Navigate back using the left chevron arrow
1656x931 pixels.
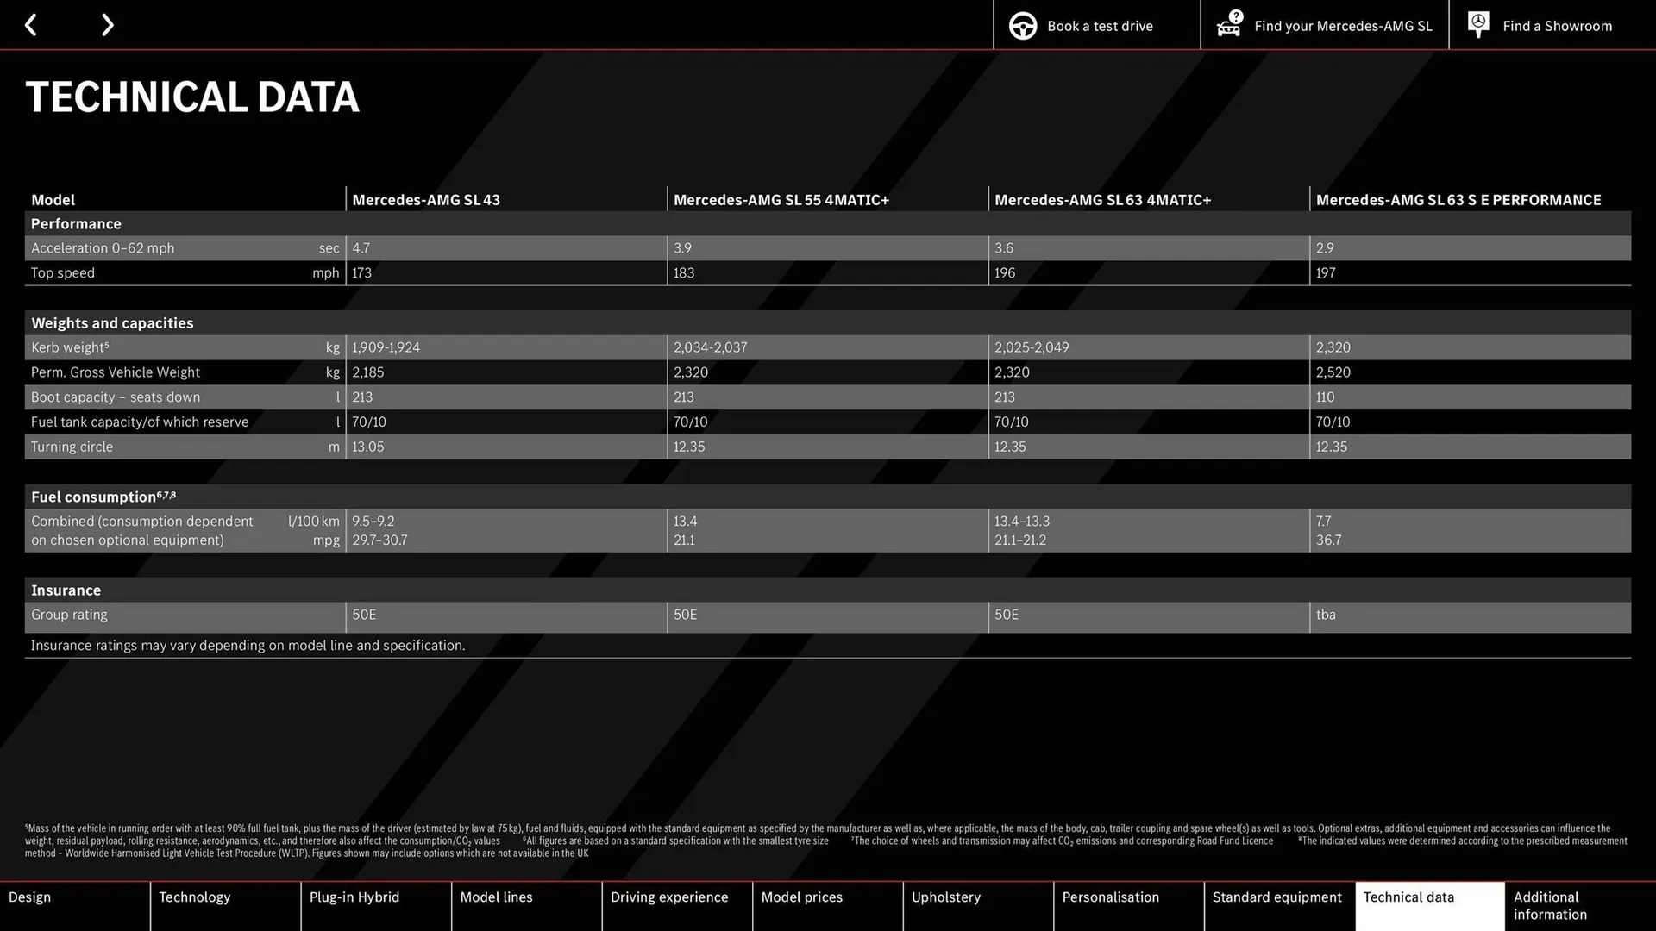coord(31,24)
